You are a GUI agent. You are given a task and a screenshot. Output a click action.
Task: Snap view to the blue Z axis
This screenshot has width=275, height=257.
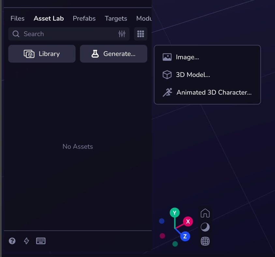(185, 236)
